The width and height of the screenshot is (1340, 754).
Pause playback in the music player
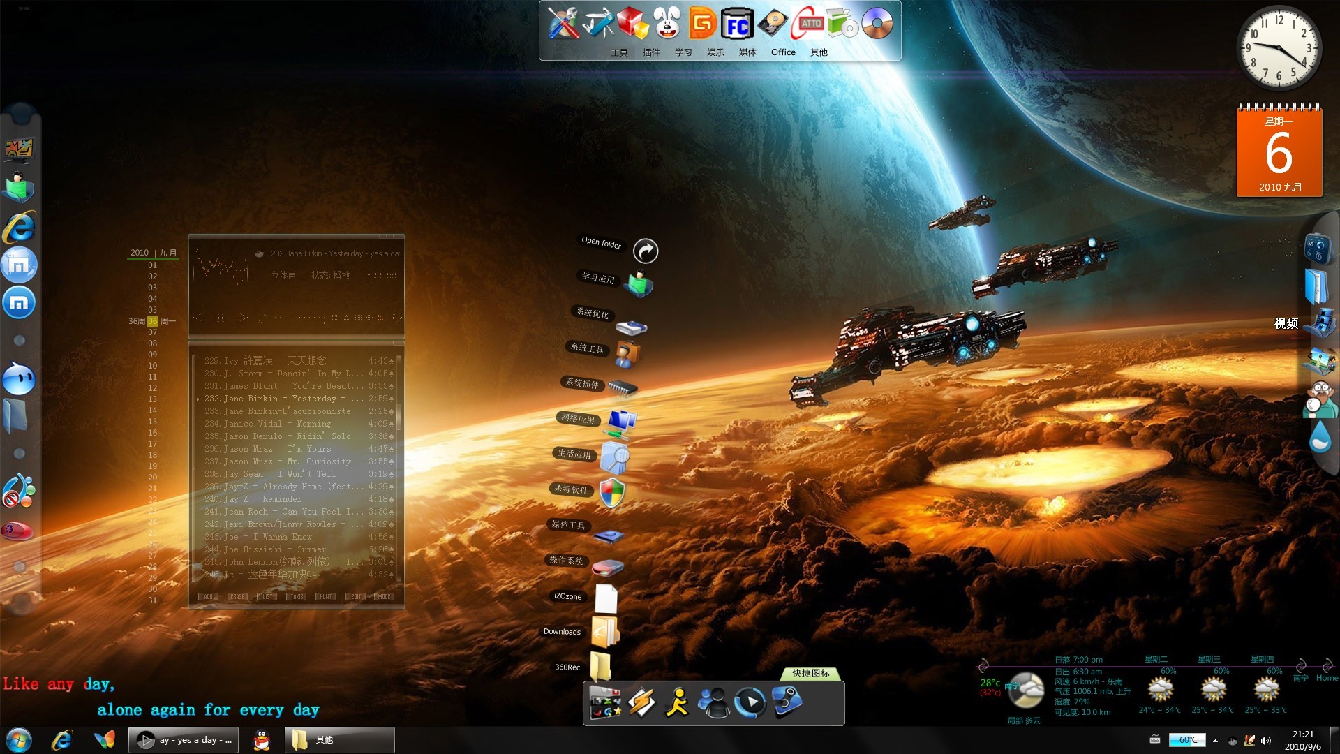click(x=221, y=317)
